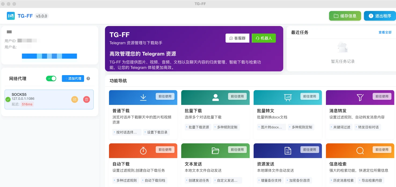Click 前往使用 on the 资源发送 card

pos(310,150)
